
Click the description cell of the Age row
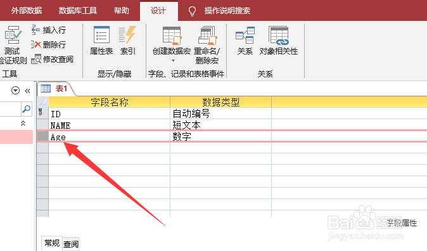(349, 136)
